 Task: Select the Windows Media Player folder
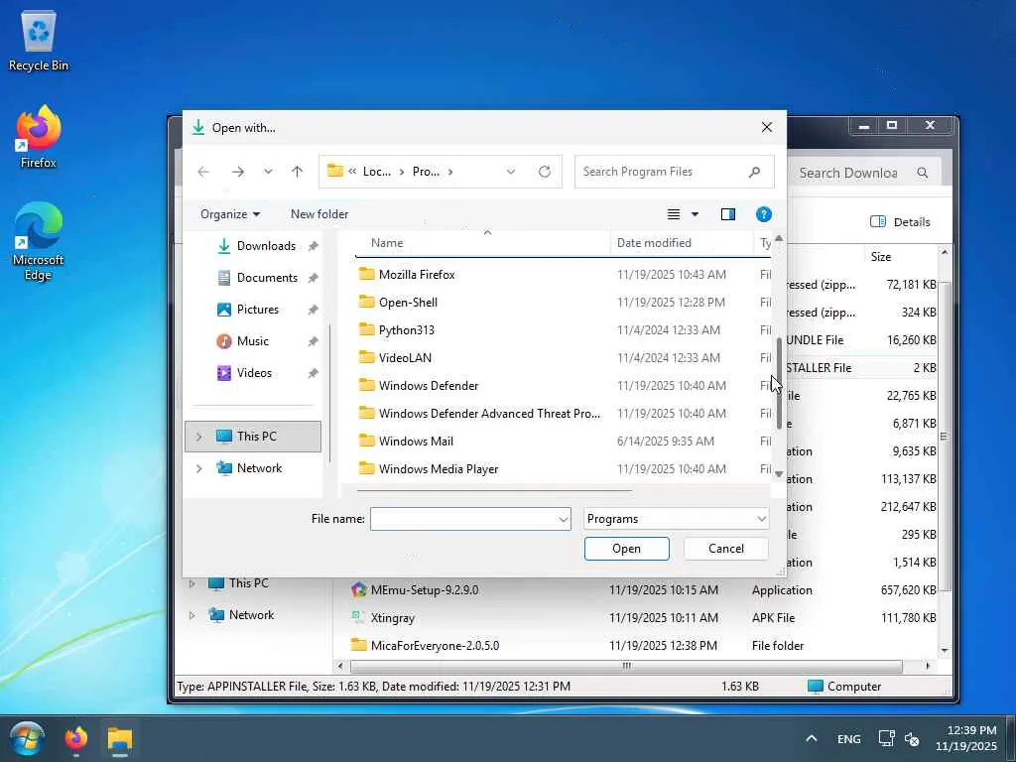point(439,469)
